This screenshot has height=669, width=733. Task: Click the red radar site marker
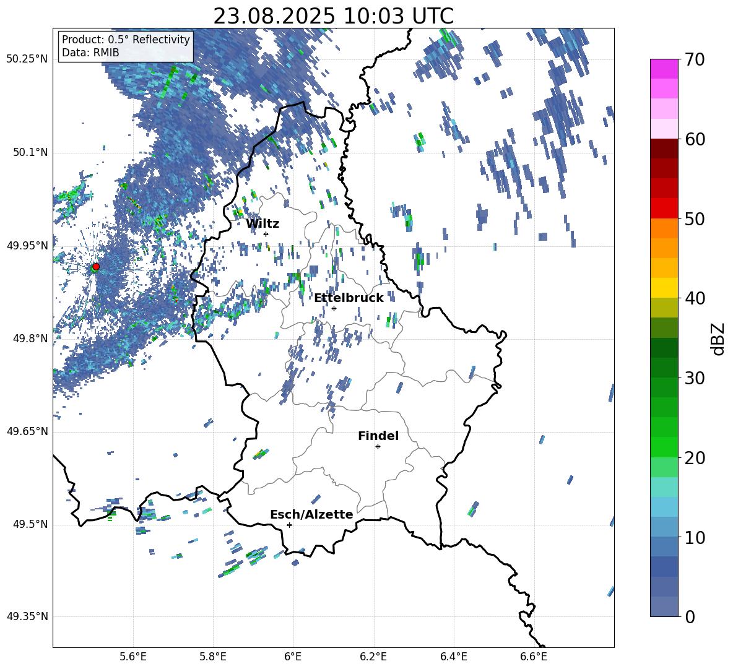pyautogui.click(x=96, y=267)
